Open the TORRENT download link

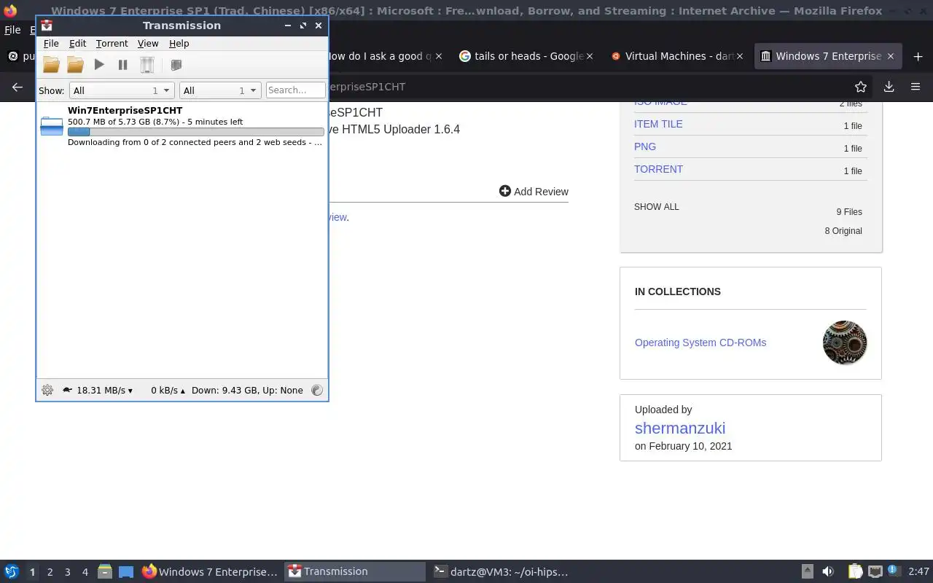658,169
